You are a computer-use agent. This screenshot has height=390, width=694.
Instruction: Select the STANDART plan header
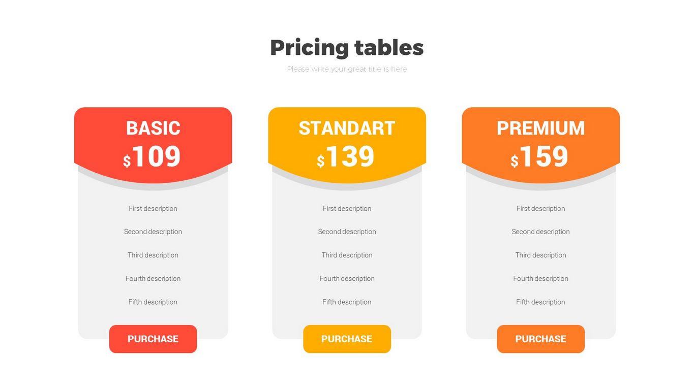[347, 128]
